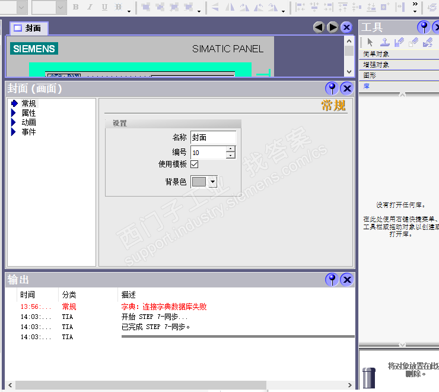Screen dimensions: 439x392
Task: Pin the 封面 (画面) properties panel
Action: point(332,88)
